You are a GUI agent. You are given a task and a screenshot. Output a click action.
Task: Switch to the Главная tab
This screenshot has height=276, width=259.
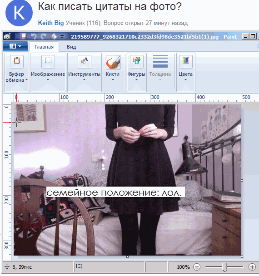point(44,47)
